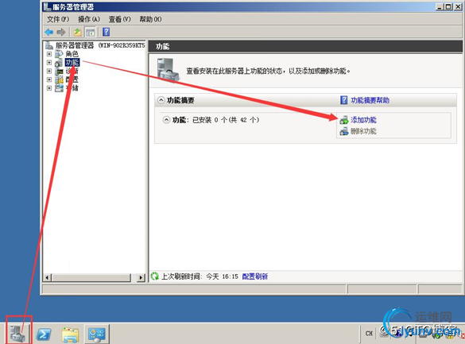Click the icon of the third tree node
The width and height of the screenshot is (465, 344).
point(60,72)
